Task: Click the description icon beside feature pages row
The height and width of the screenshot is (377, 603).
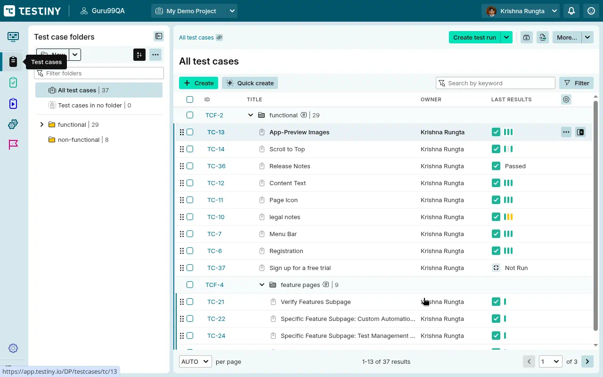Action: pyautogui.click(x=326, y=285)
